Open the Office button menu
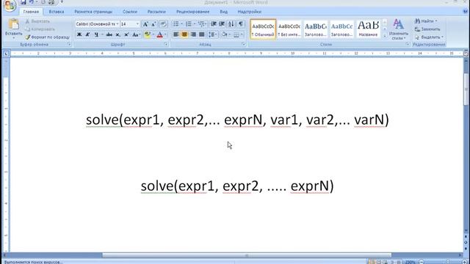The height and width of the screenshot is (264, 470). point(10,5)
